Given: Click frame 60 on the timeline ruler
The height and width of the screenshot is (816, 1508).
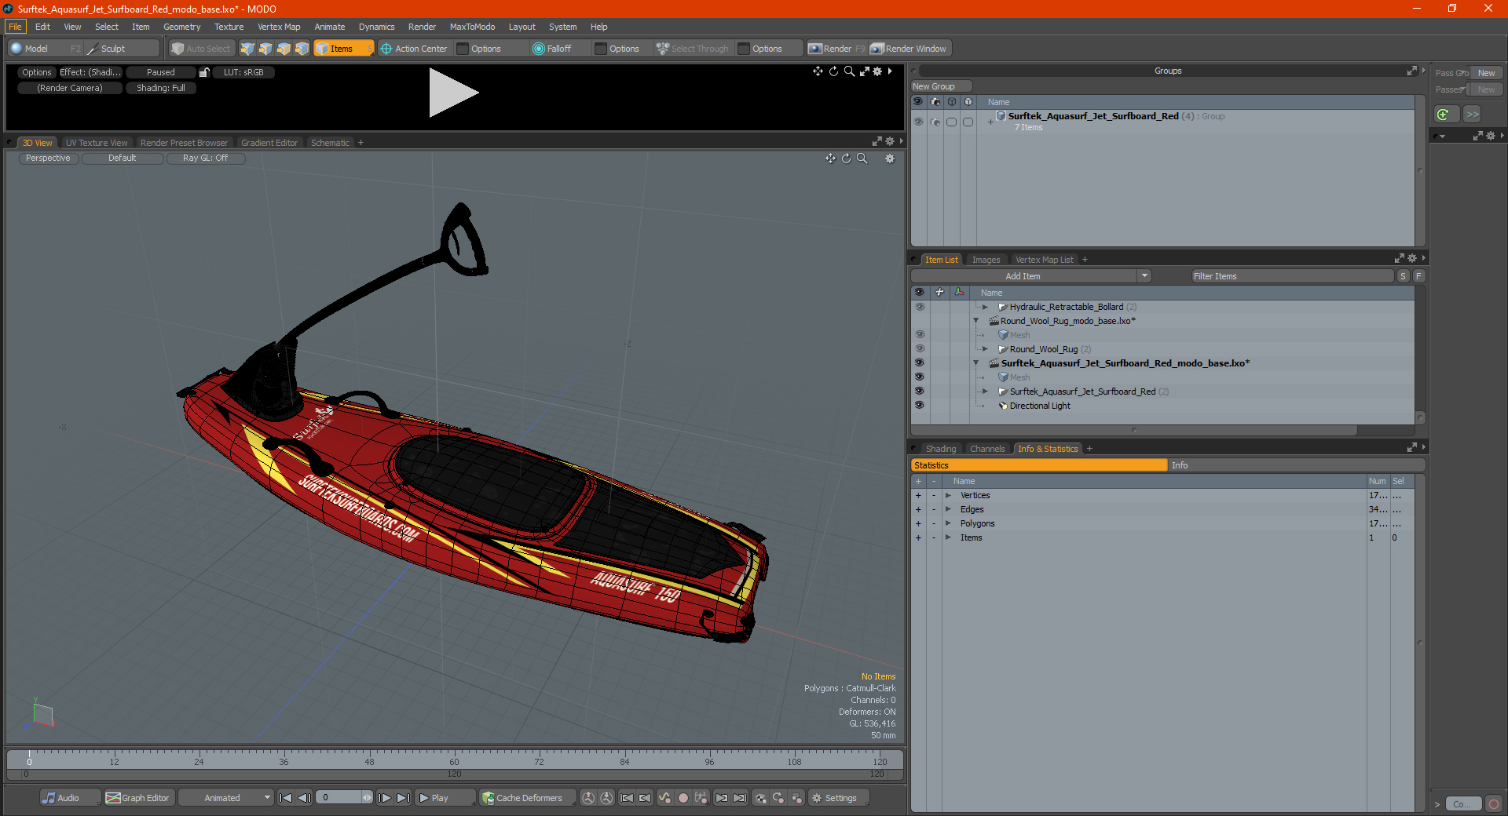Looking at the screenshot, I should click(454, 761).
